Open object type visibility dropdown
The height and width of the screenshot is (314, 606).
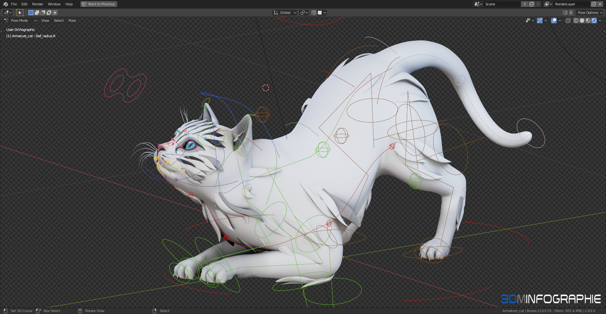click(x=530, y=21)
